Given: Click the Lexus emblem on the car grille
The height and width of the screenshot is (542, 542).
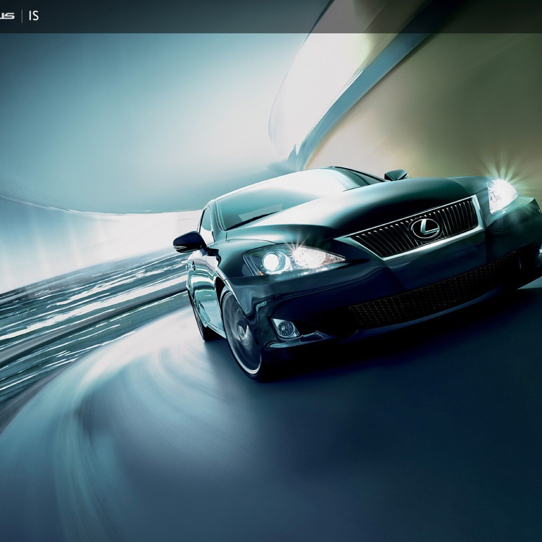Looking at the screenshot, I should (425, 229).
